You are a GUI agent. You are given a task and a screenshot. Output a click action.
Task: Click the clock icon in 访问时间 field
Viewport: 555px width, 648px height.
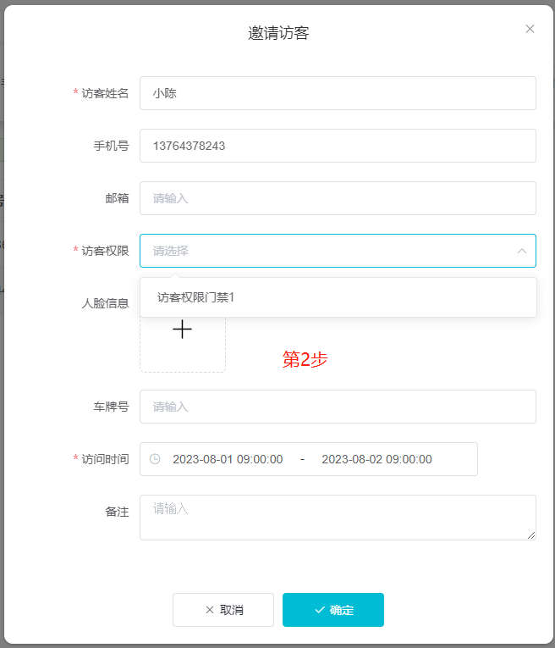[155, 459]
